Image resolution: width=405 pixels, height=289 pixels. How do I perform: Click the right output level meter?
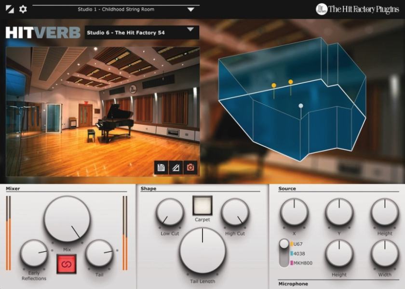pyautogui.click(x=125, y=233)
